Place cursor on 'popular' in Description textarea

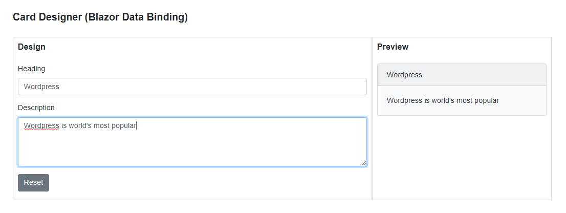[123, 125]
